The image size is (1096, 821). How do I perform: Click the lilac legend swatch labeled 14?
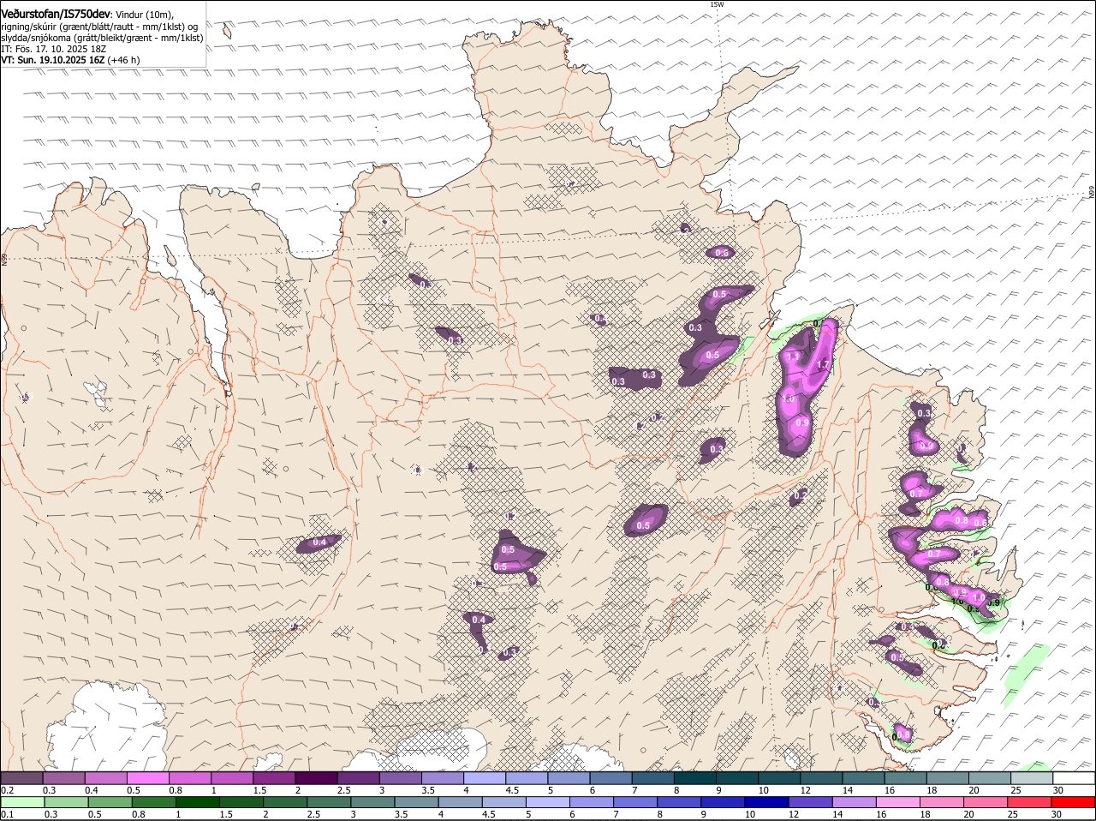(x=854, y=803)
